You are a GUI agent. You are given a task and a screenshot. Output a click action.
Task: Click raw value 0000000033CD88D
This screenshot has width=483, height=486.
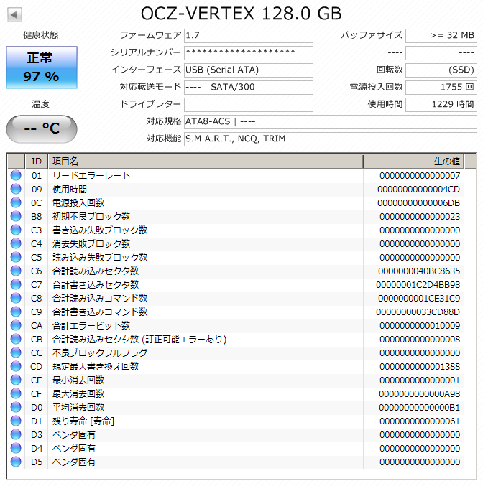(x=418, y=312)
